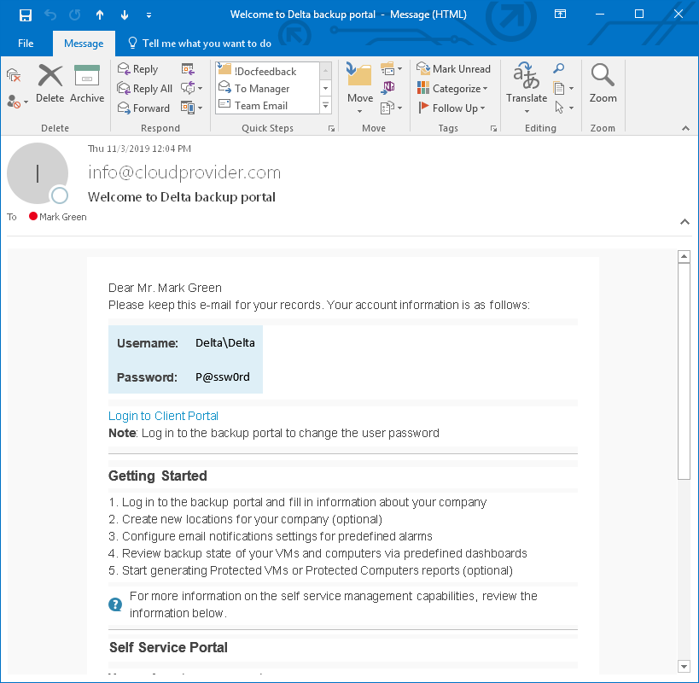Click Reply All
This screenshot has height=683, width=699.
coord(144,88)
